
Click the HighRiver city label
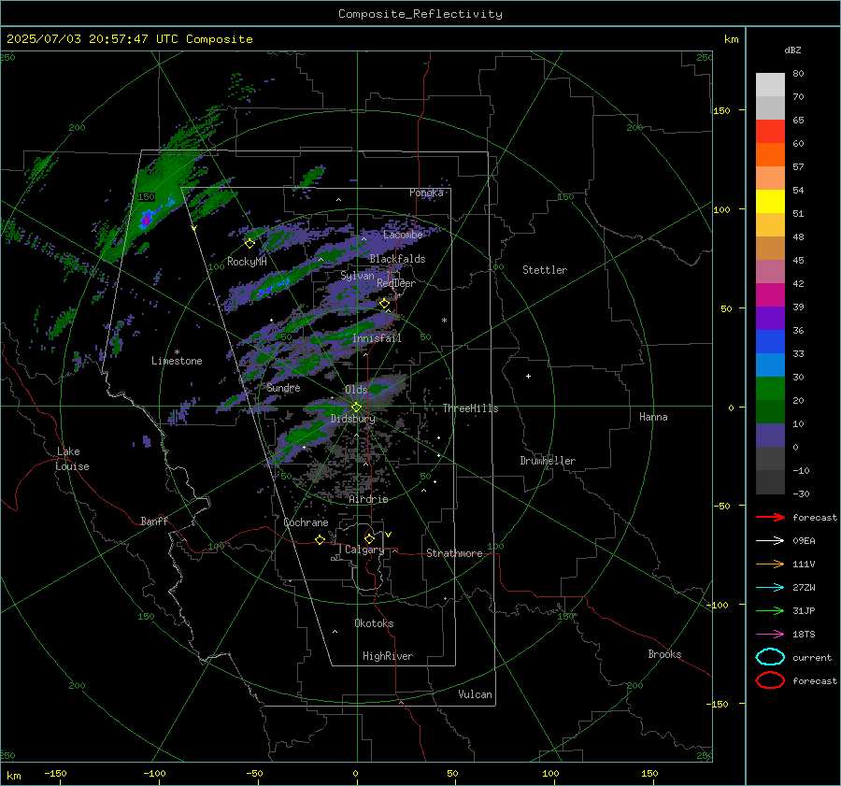pyautogui.click(x=388, y=656)
